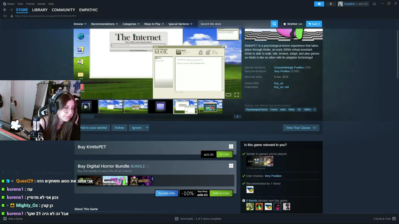399x224 pixels.
Task: Switch to the STORE tab
Action: pos(22,10)
